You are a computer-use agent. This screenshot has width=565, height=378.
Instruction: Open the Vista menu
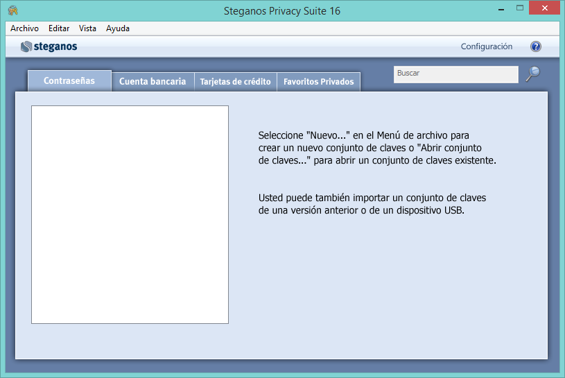87,28
